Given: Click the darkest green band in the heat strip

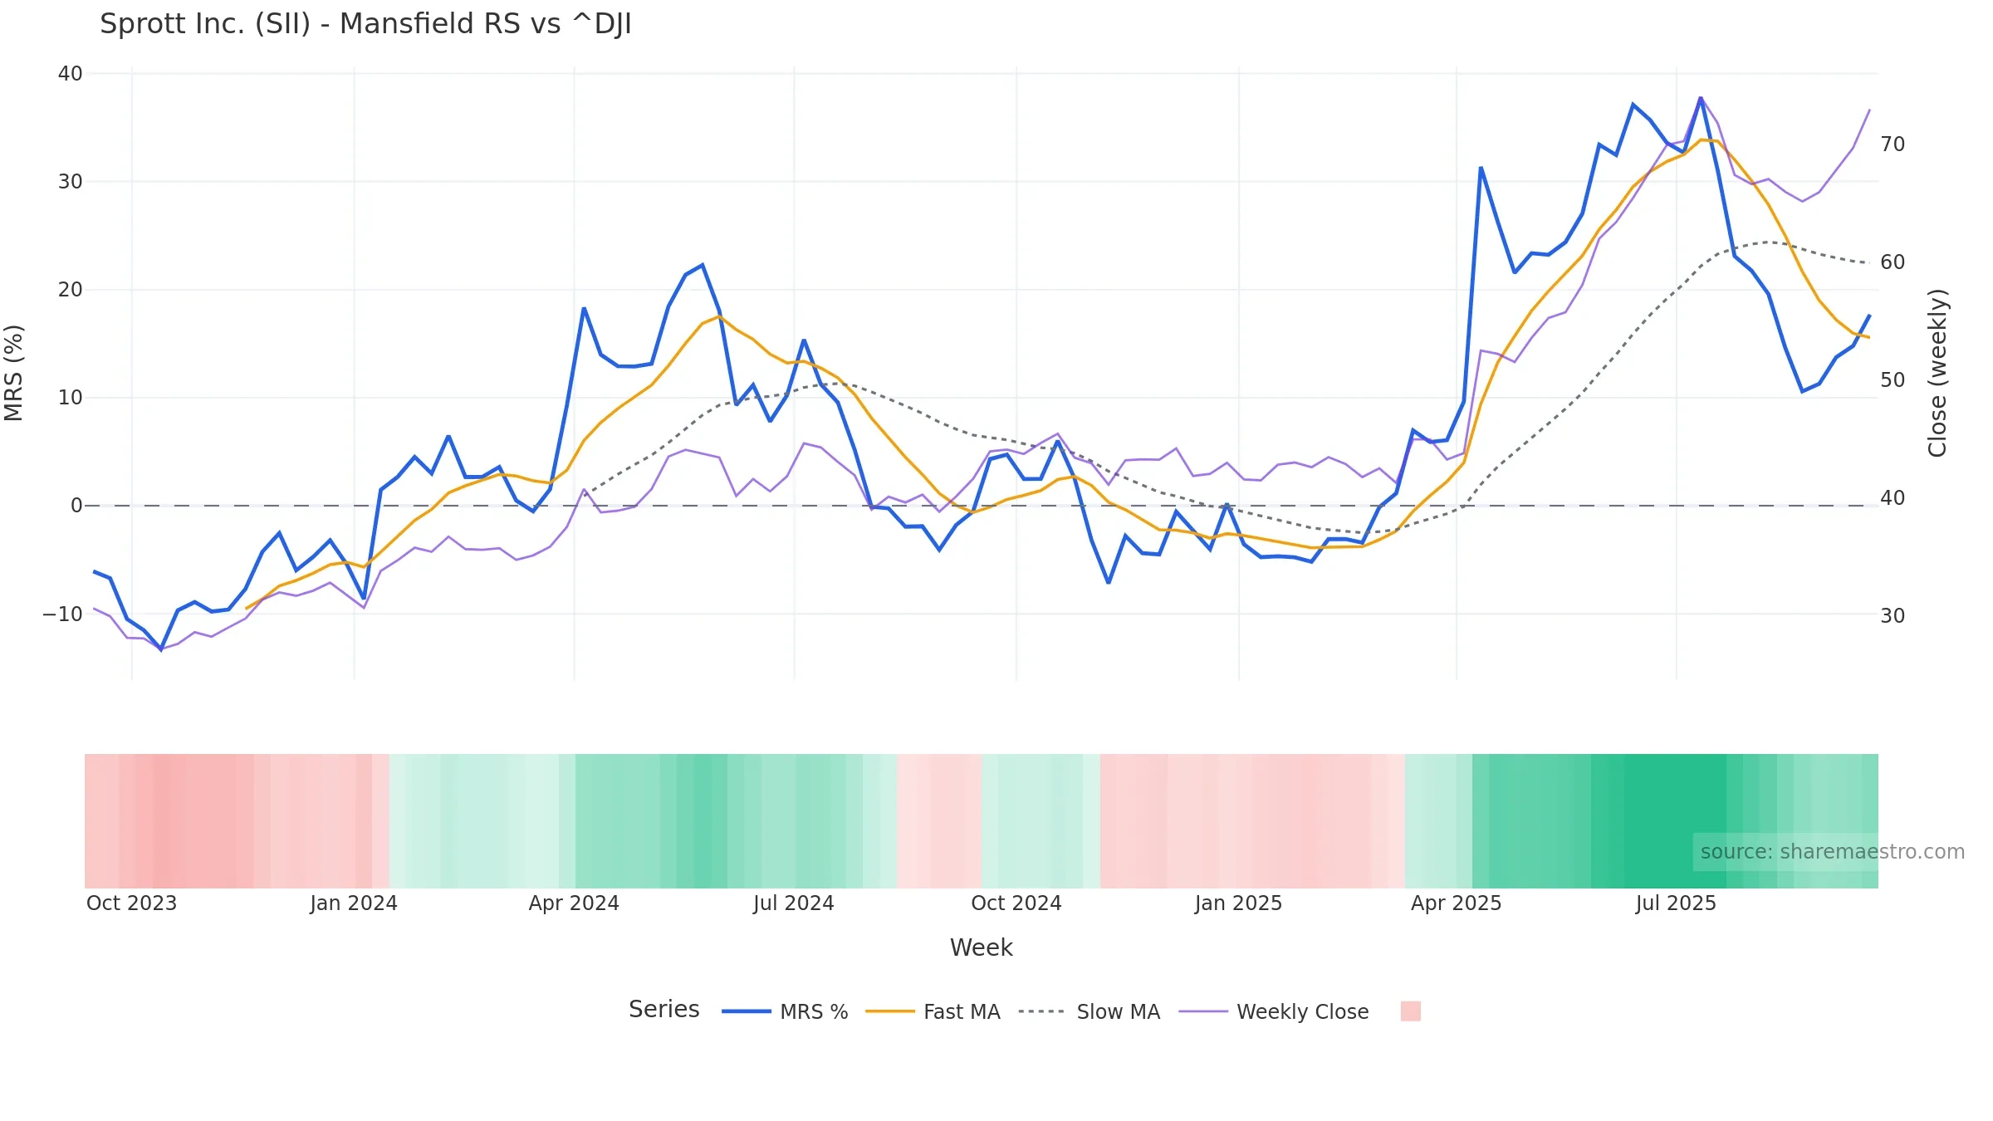Looking at the screenshot, I should pyautogui.click(x=1674, y=820).
